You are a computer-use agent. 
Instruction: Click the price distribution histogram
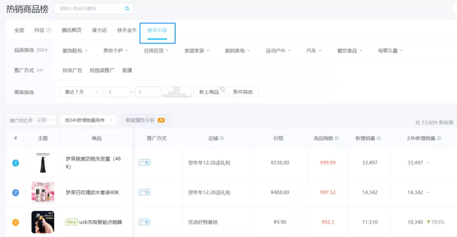coord(176,92)
